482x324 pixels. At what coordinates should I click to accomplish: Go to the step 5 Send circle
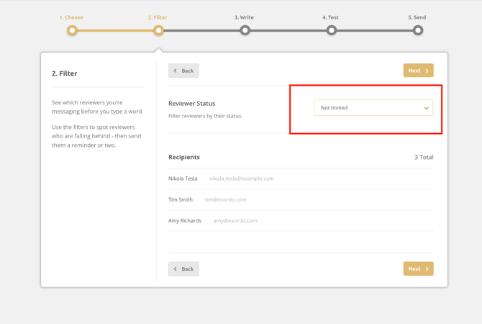click(x=418, y=30)
